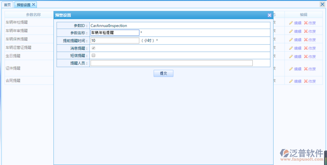
Task: Click the pencil edit icon for 合同提醒
Action: [x=291, y=81]
